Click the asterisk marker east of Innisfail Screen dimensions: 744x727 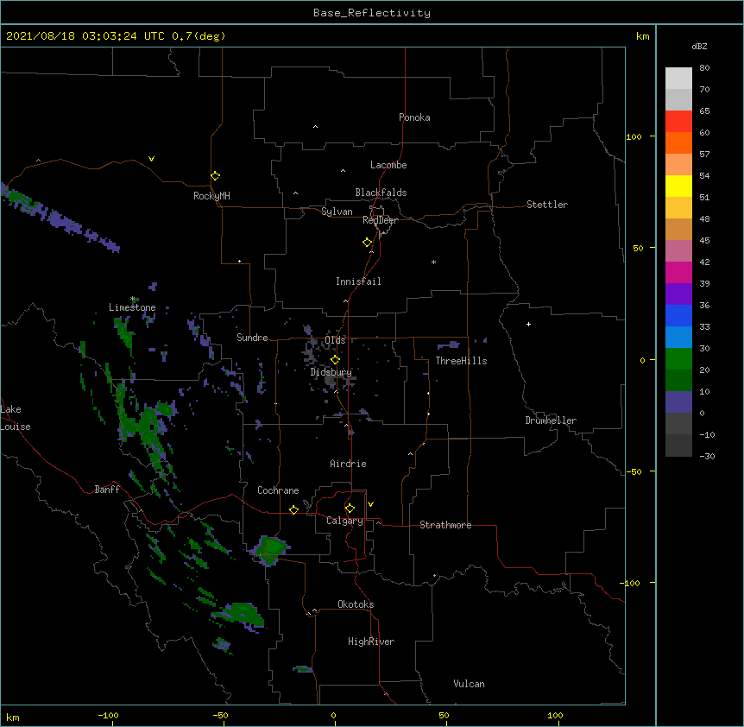pos(433,262)
